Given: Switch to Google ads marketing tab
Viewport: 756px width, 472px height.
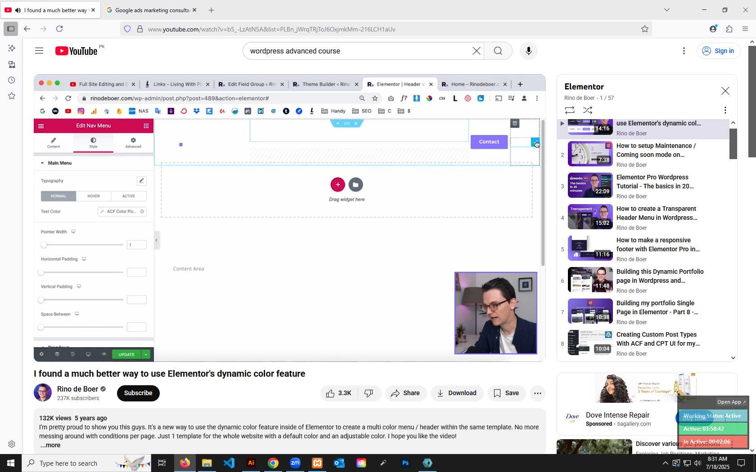Looking at the screenshot, I should pyautogui.click(x=152, y=10).
